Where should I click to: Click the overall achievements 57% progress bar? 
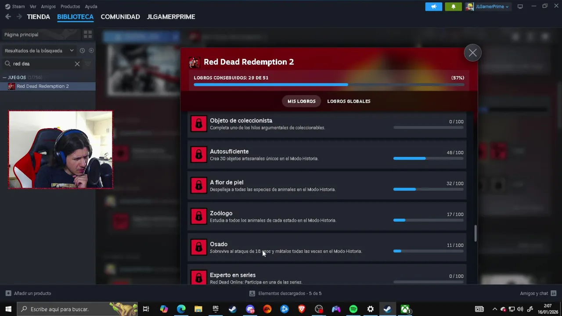pyautogui.click(x=329, y=85)
